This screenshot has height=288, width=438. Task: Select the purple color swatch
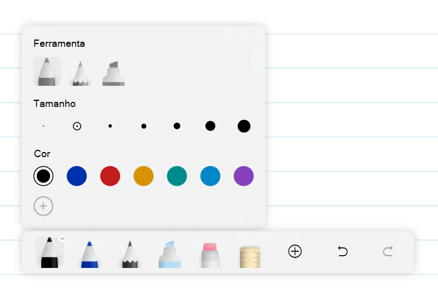pos(244,176)
